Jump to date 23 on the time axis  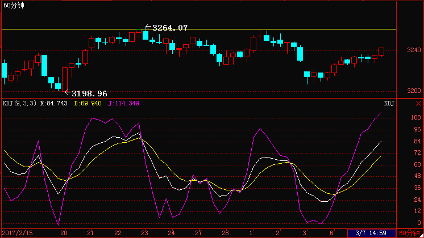(x=145, y=233)
